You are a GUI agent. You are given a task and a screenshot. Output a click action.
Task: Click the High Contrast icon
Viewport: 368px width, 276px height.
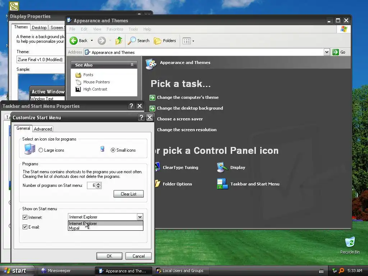[78, 89]
